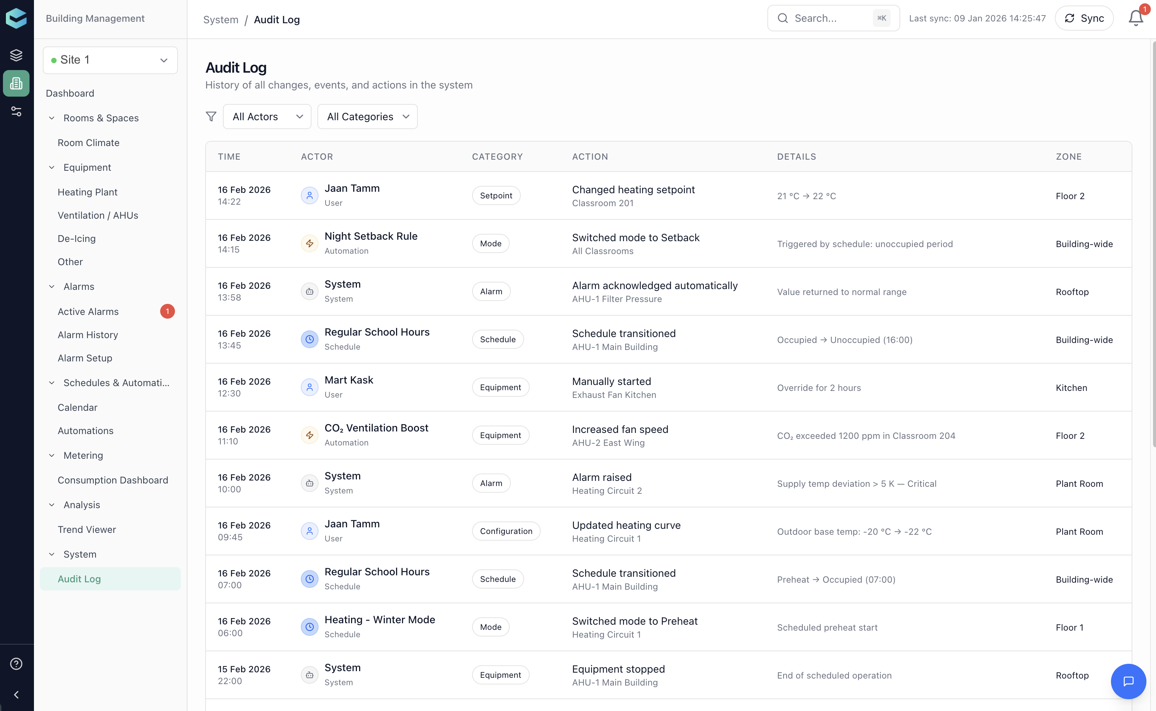Screen dimensions: 1156x711
Task: Open the help question mark icon
Action: tap(17, 663)
